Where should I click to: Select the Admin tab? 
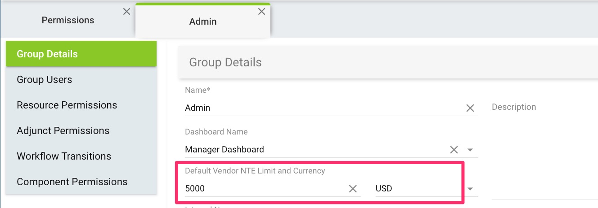(203, 21)
